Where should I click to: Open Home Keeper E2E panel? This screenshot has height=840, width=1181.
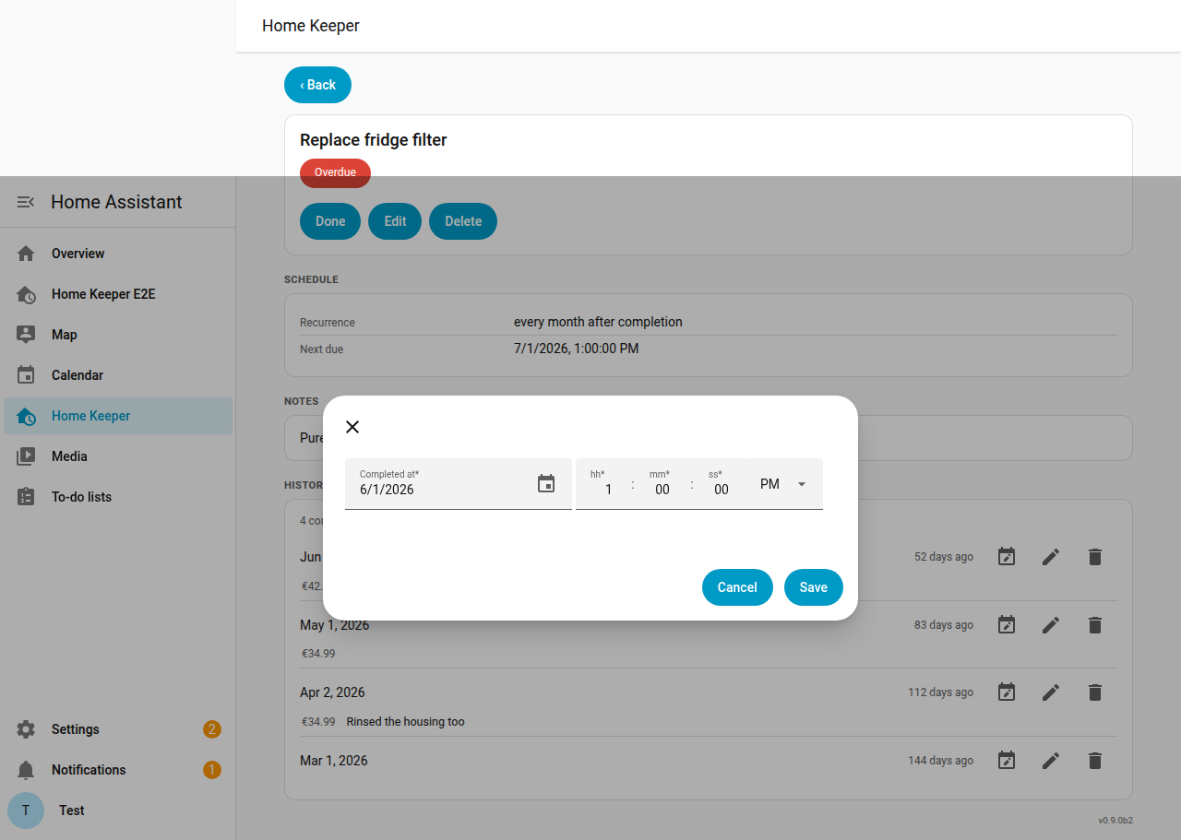[x=118, y=294]
